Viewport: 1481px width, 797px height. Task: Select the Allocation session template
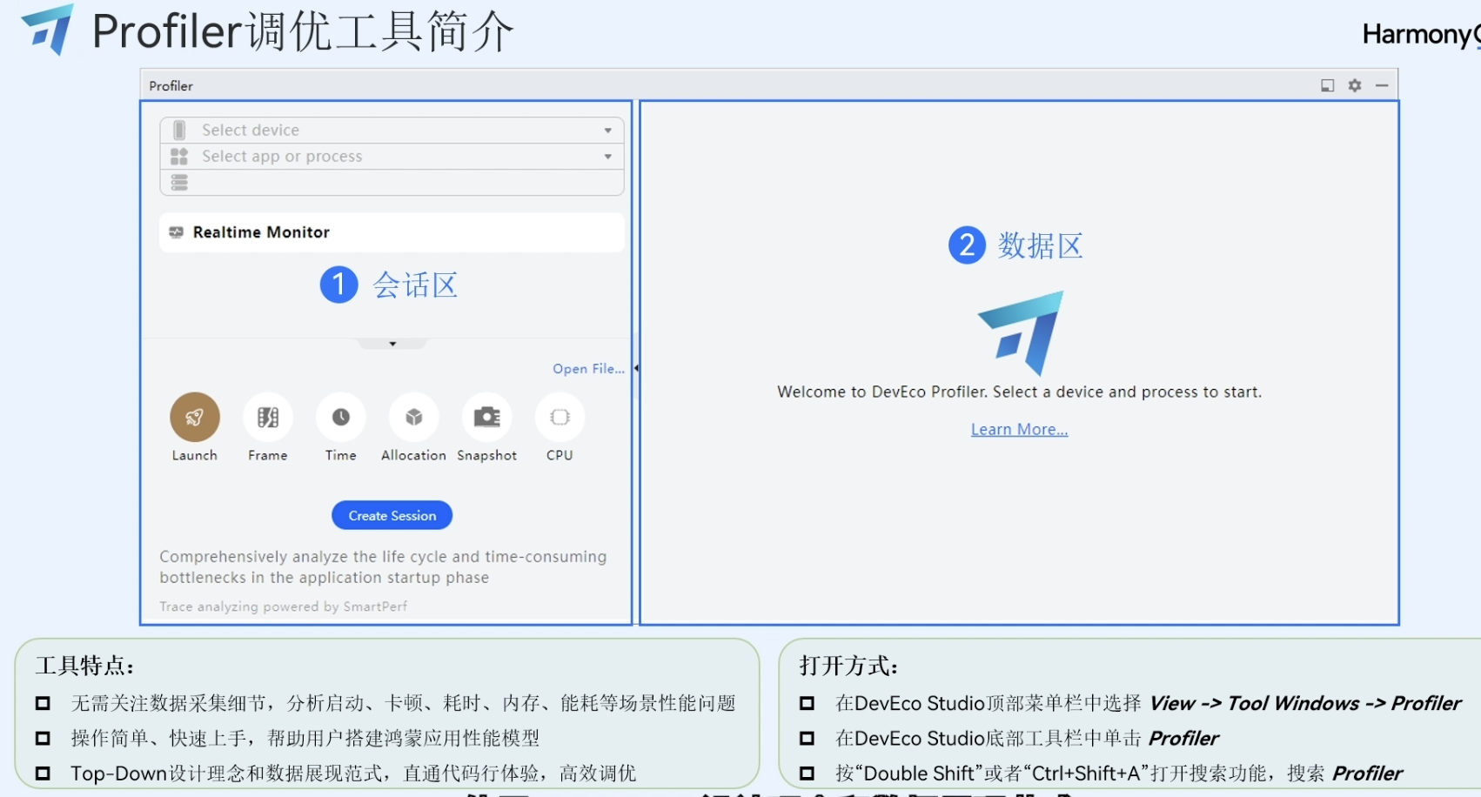tap(413, 418)
